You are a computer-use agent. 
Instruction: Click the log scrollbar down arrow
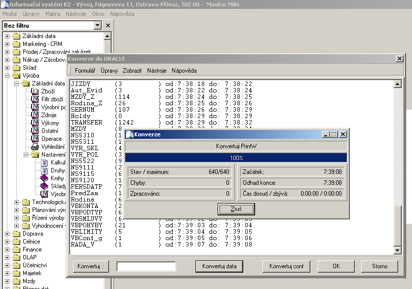[x=398, y=250]
